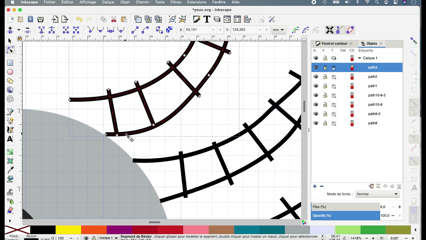Remove object minus button in Objets
The height and width of the screenshot is (240, 426).
(321, 186)
